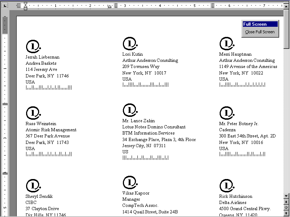Click the postal barcode under Lori Kutin's address
Screen dimensions: 290x217
145,85
